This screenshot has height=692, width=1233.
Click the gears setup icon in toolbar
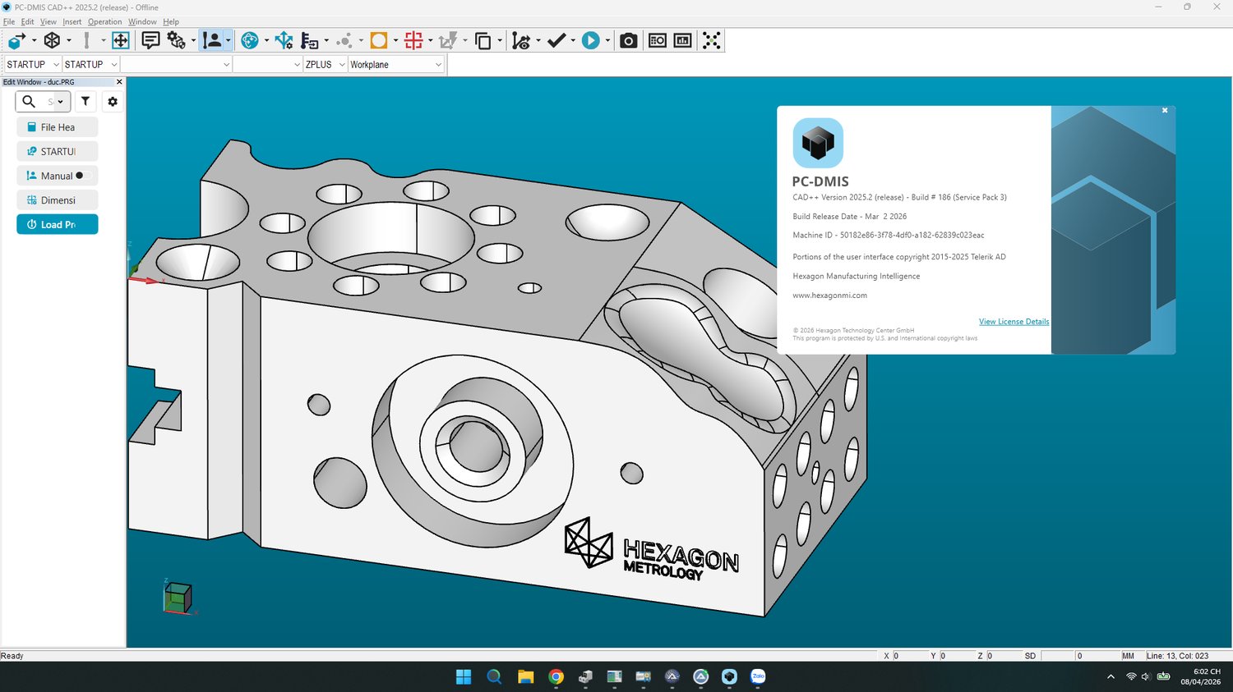click(176, 40)
